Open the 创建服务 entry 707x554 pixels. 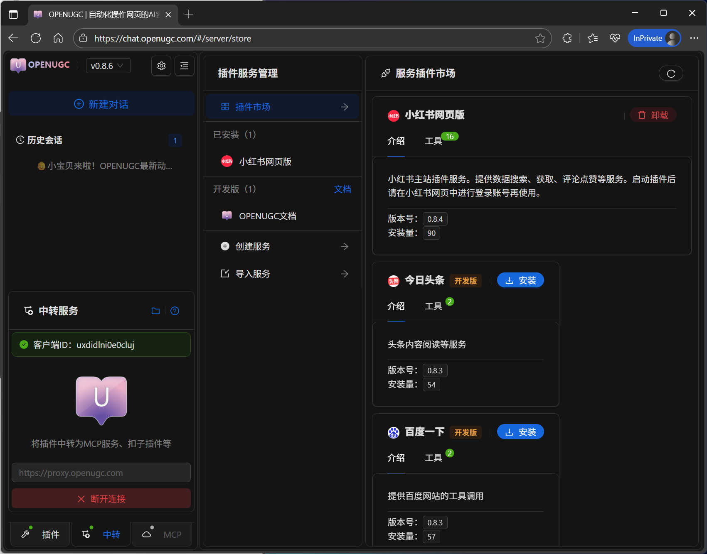coord(283,246)
